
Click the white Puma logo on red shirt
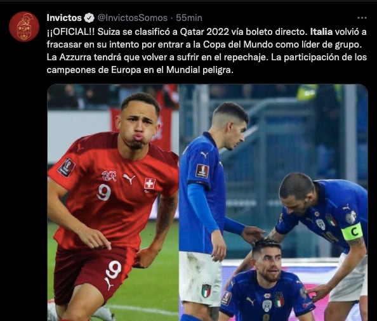pyautogui.click(x=129, y=178)
